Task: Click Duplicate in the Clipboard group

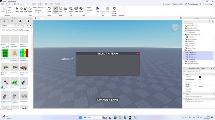Action: 10,13
